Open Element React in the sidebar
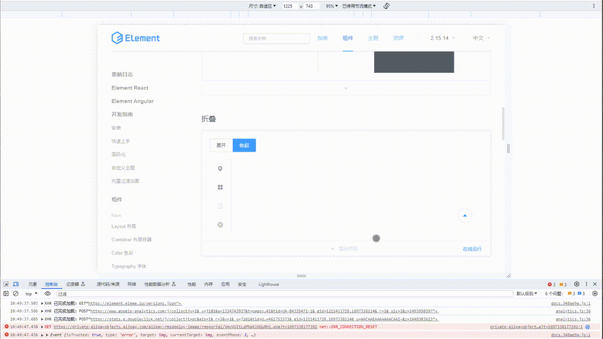The image size is (603, 339). [x=130, y=88]
